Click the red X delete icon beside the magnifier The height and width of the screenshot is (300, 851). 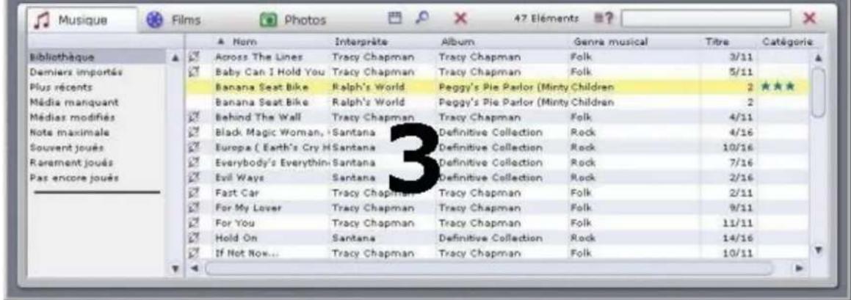pyautogui.click(x=460, y=19)
